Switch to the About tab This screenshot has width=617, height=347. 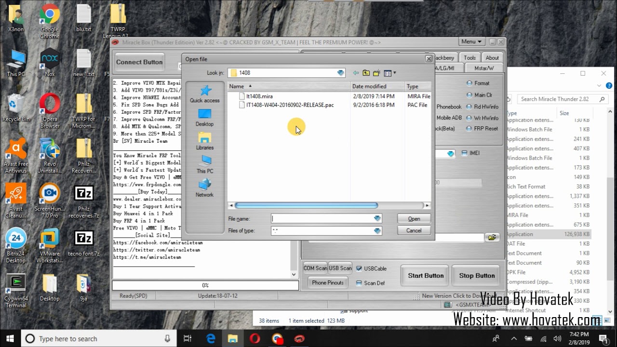point(492,58)
